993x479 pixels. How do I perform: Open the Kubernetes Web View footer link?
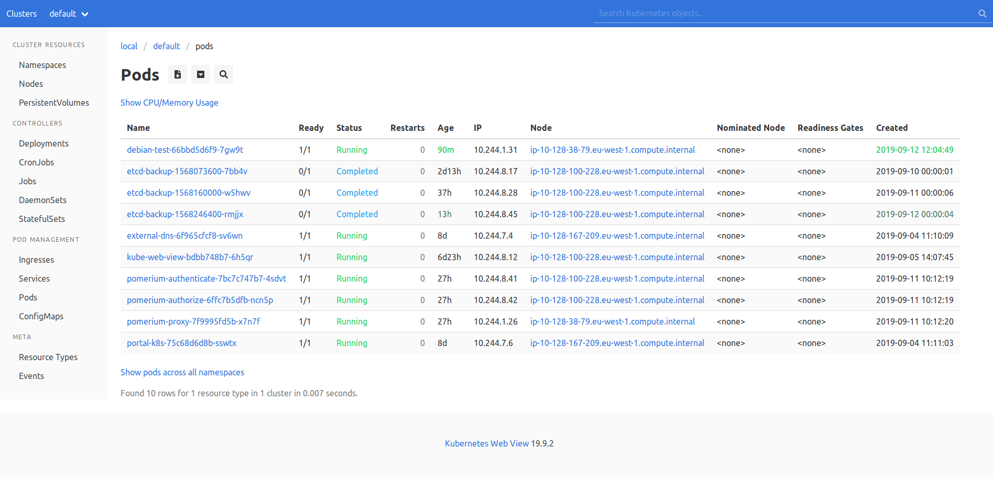tap(486, 443)
